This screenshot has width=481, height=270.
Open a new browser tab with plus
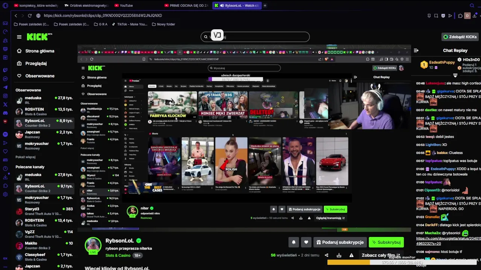[x=265, y=5]
